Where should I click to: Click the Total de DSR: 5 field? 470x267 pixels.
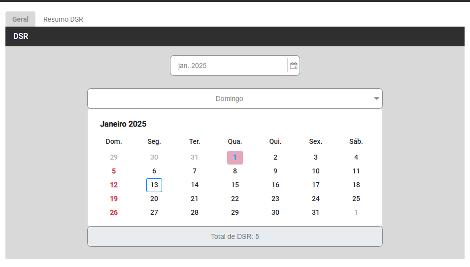[x=235, y=236]
